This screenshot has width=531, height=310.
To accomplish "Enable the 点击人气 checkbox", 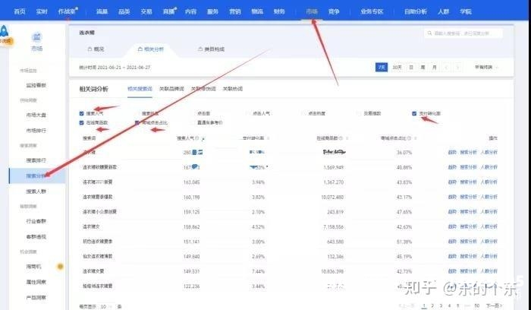I will (x=248, y=113).
